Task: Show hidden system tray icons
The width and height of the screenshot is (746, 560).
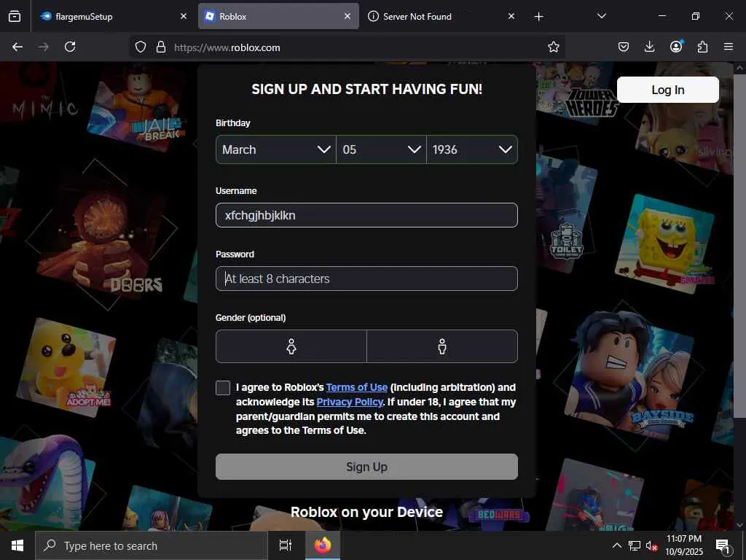Action: click(616, 545)
